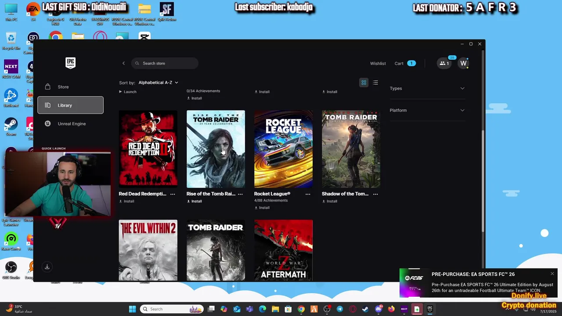Open Steam from the taskbar

point(365,309)
